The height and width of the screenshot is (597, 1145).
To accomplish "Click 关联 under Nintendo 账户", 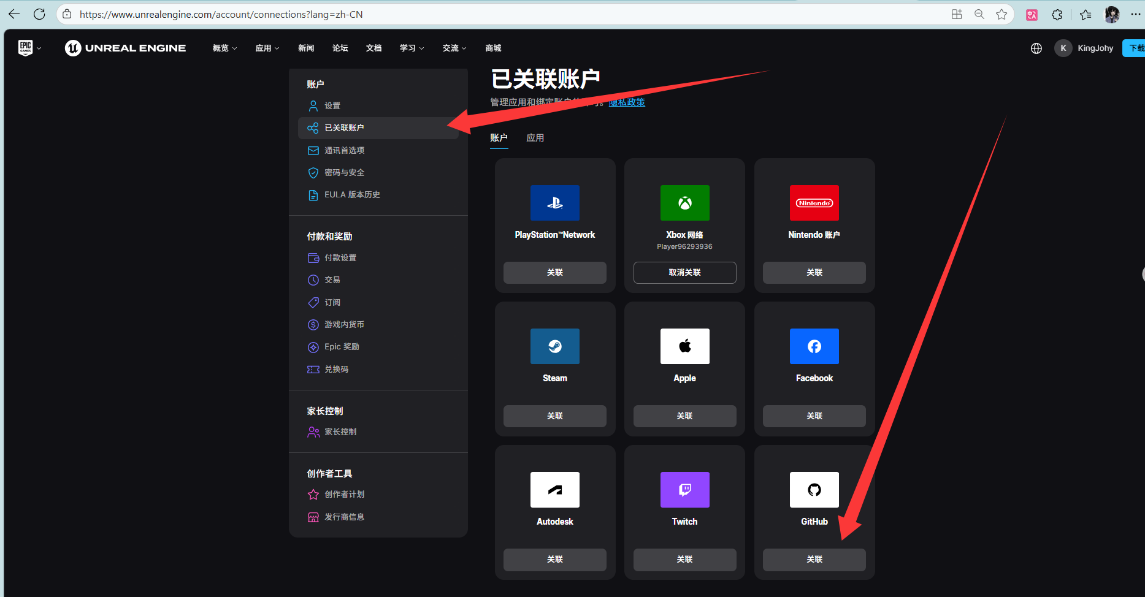I will click(x=814, y=273).
